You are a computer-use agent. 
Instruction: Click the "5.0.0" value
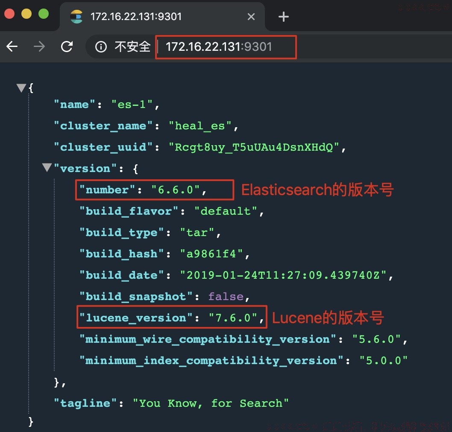pos(384,360)
